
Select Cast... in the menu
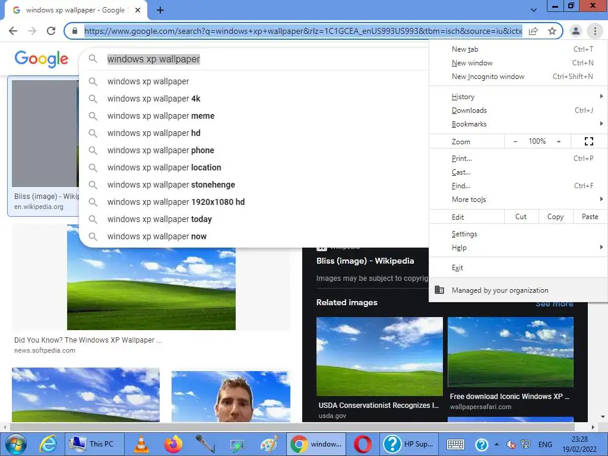point(518,172)
